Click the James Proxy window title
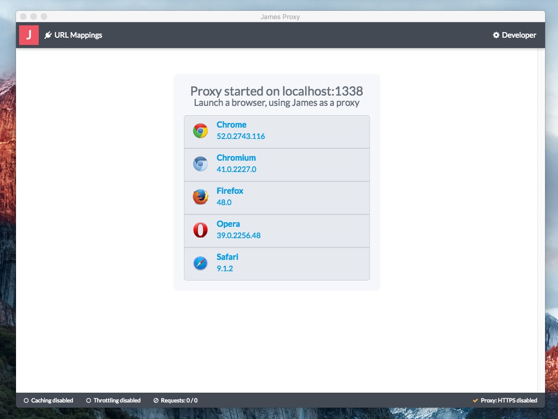The height and width of the screenshot is (419, 558). tap(280, 17)
